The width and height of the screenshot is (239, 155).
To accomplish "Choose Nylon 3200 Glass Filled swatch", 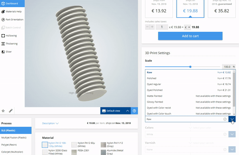I will click(x=45, y=152).
